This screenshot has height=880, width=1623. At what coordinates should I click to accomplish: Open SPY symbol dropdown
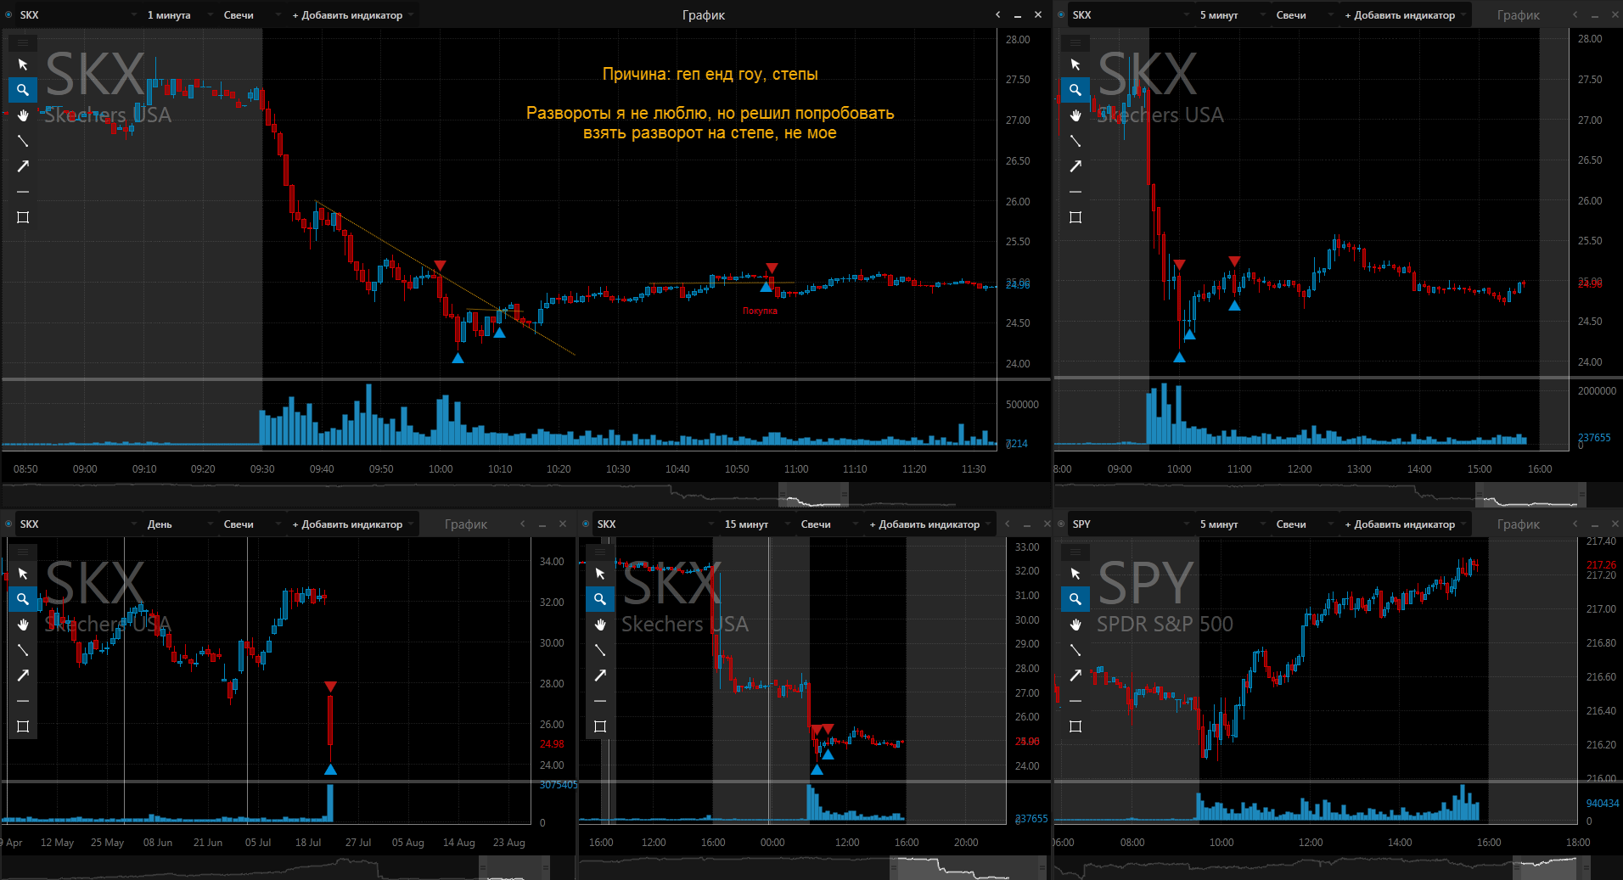click(1131, 524)
